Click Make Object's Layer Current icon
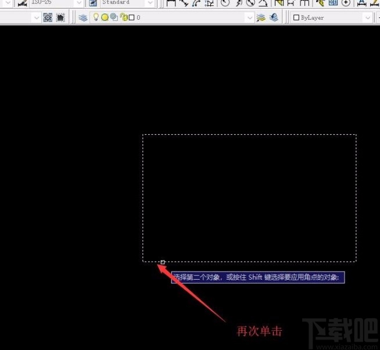Image resolution: width=380 pixels, height=350 pixels. 261,17
